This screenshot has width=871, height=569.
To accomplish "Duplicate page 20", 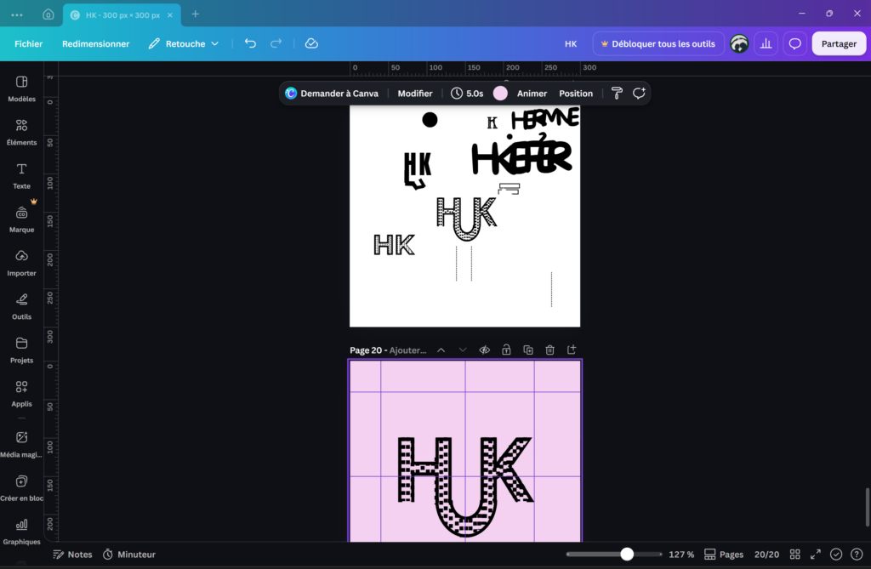I will [528, 350].
